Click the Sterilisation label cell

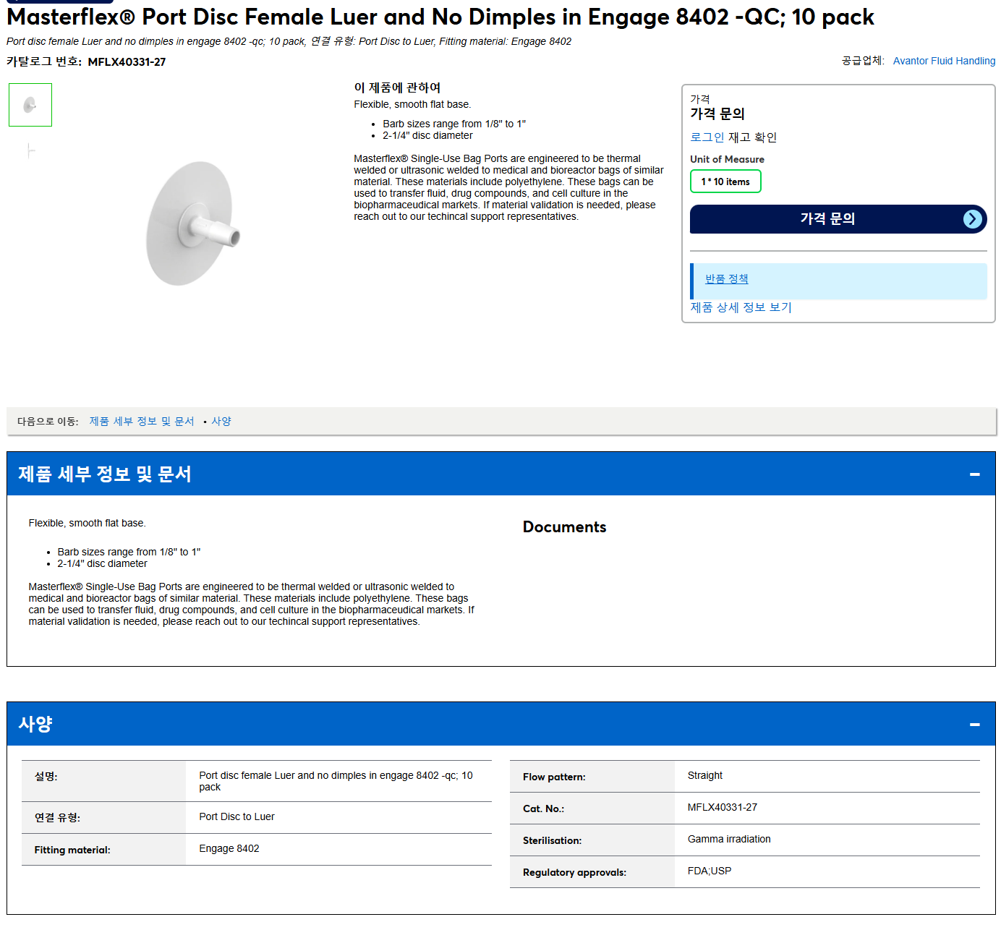(x=592, y=840)
